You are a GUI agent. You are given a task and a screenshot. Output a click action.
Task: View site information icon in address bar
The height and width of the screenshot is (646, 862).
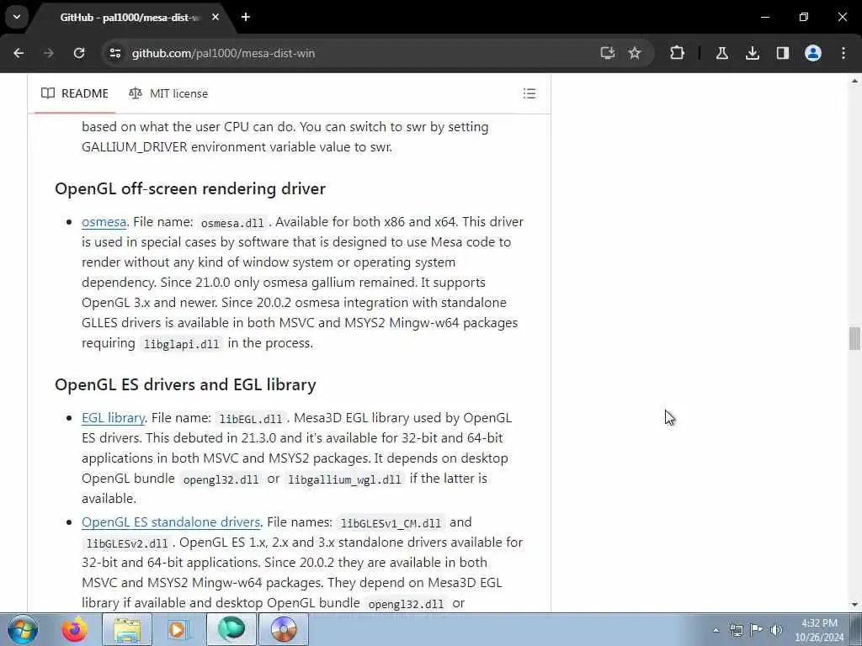(x=114, y=53)
